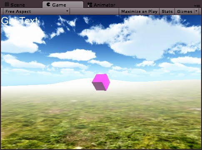
Task: Click the pink cube in the game view
Action: [x=101, y=82]
